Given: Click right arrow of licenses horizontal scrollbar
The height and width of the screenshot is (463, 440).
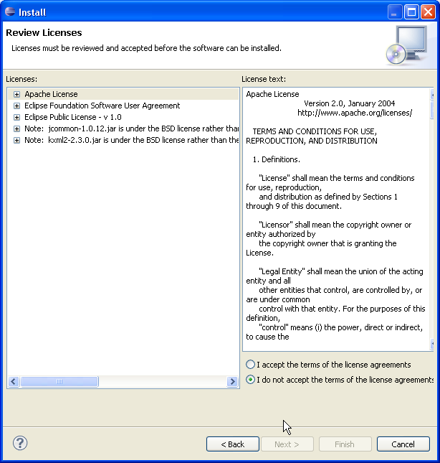Looking at the screenshot, I should coord(232,381).
